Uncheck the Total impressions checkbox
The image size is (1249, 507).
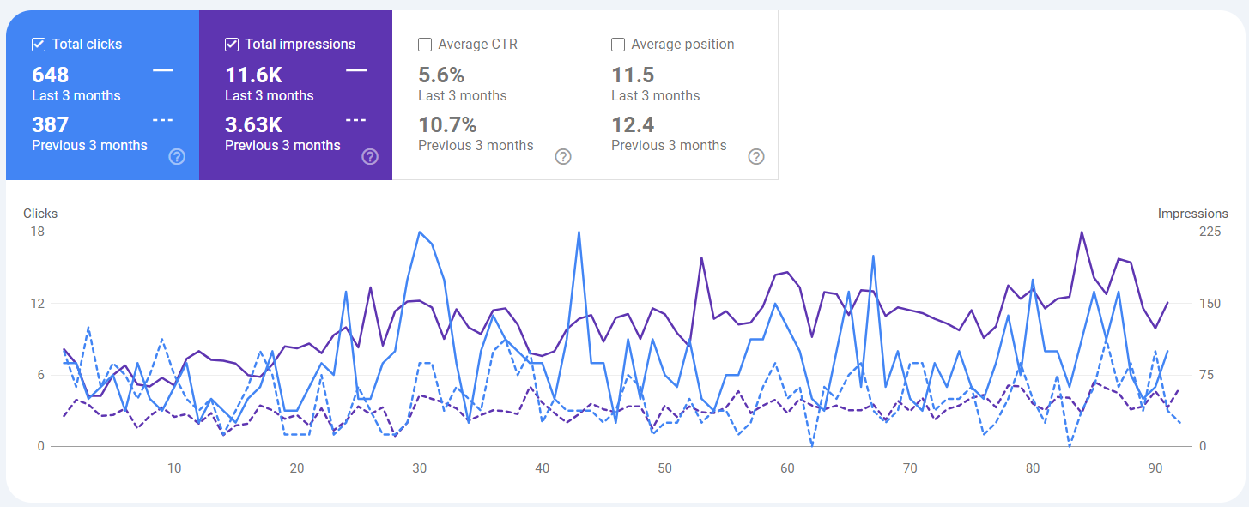232,45
